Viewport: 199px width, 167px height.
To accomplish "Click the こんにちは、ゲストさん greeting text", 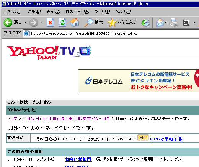I will (x=29, y=102).
